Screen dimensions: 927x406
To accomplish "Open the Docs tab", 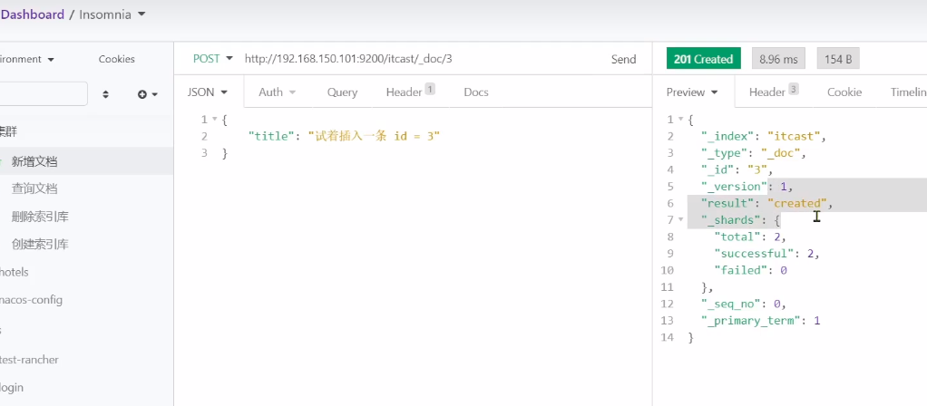I will (476, 92).
